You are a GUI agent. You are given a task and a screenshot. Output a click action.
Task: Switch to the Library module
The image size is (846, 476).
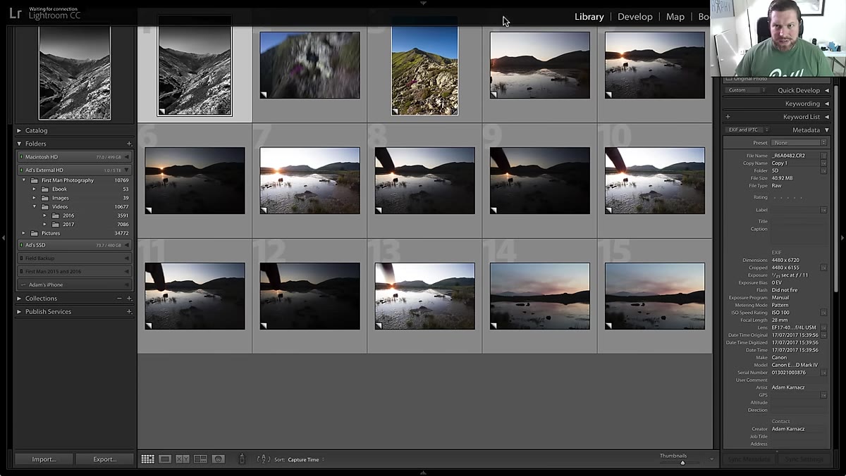pyautogui.click(x=589, y=17)
